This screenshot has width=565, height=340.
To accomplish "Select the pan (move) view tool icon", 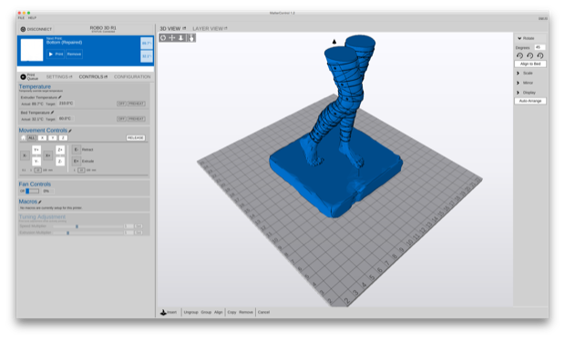I will (x=172, y=38).
